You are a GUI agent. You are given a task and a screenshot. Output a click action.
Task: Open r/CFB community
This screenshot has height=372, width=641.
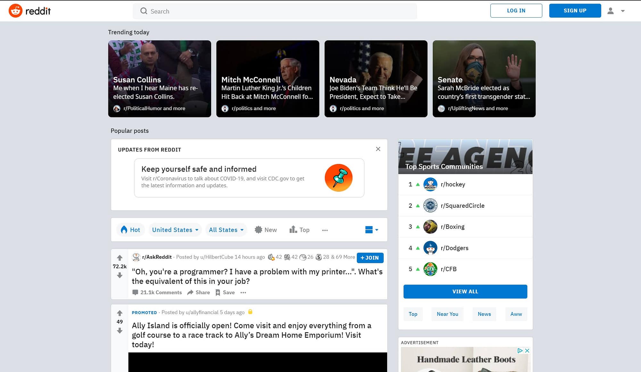click(x=448, y=269)
